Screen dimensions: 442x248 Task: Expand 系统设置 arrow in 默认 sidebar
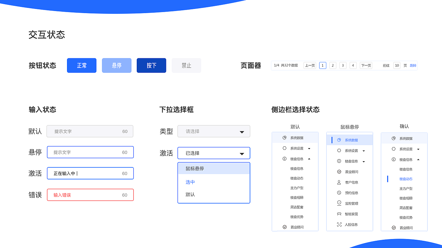click(x=309, y=149)
